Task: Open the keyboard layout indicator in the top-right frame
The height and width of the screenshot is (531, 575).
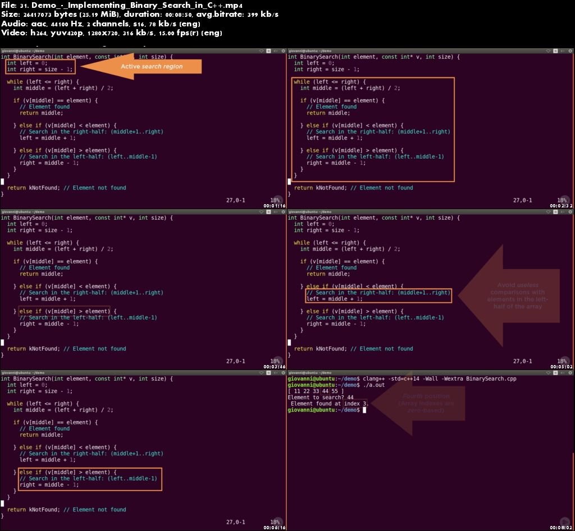Action: [555, 50]
